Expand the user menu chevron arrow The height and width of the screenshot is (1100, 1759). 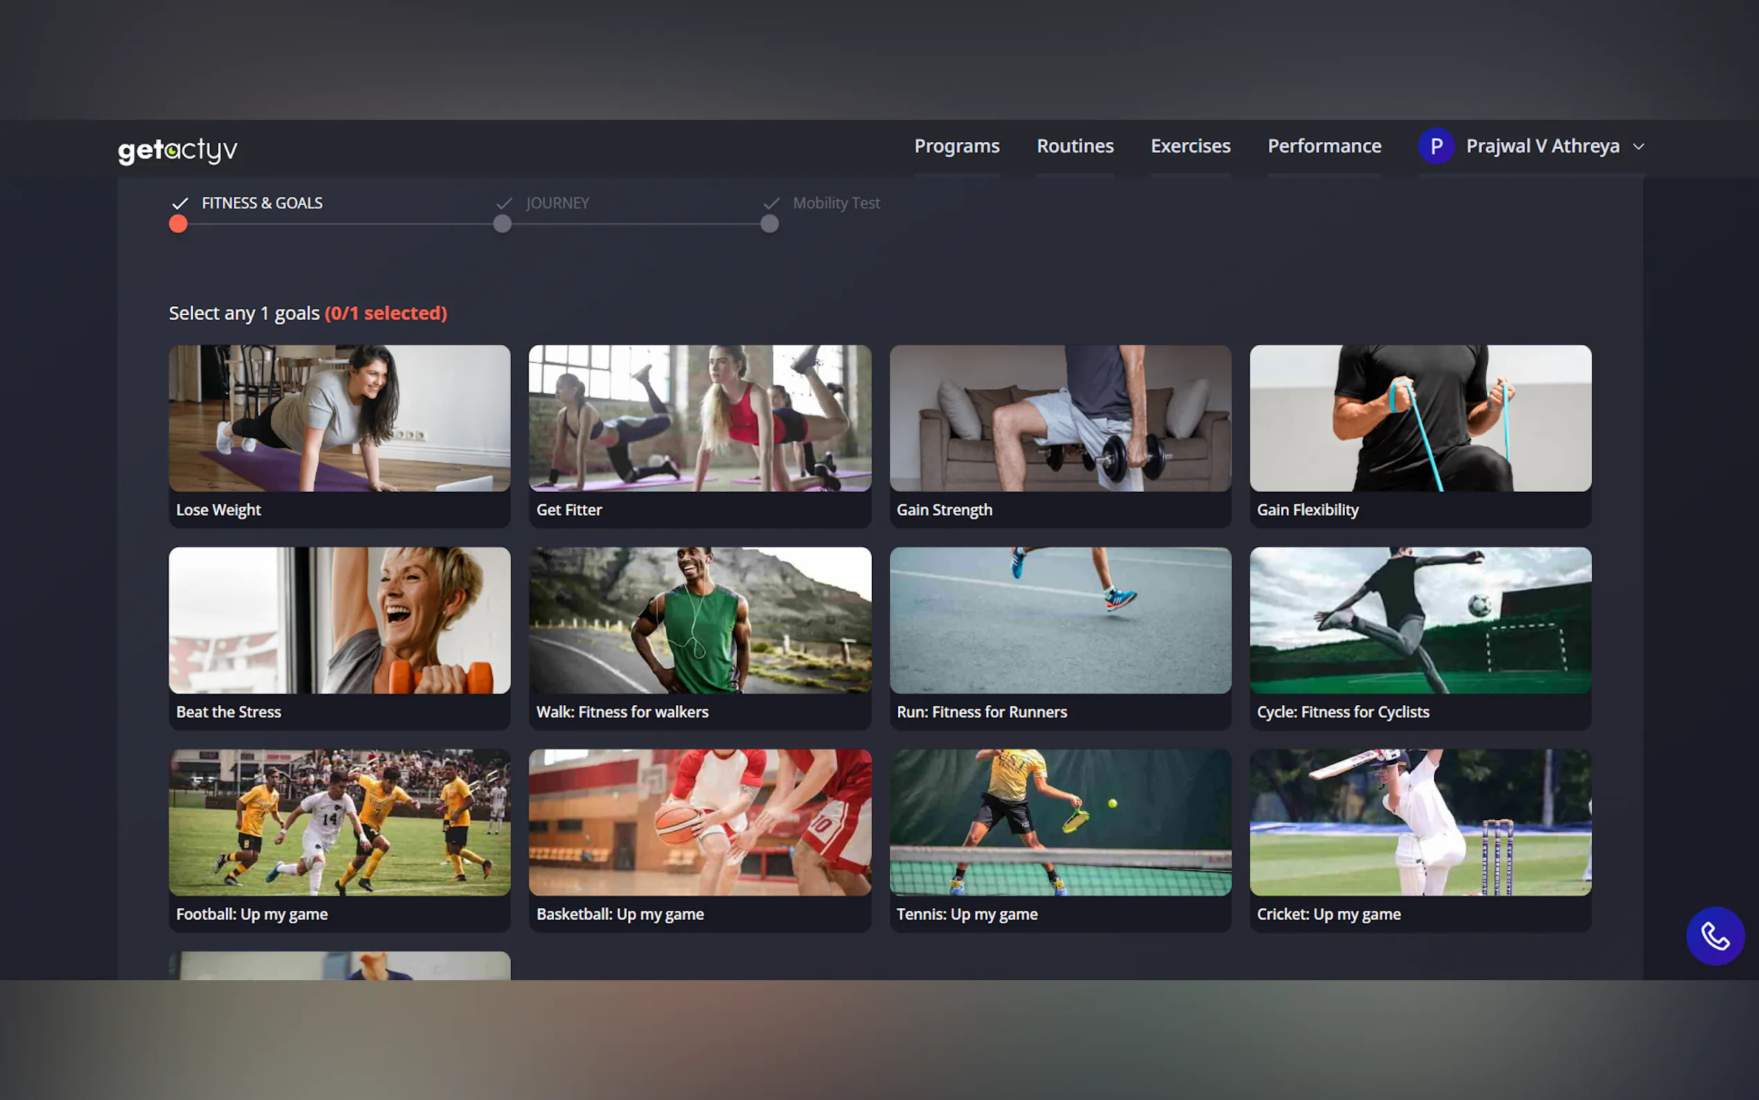(x=1639, y=147)
